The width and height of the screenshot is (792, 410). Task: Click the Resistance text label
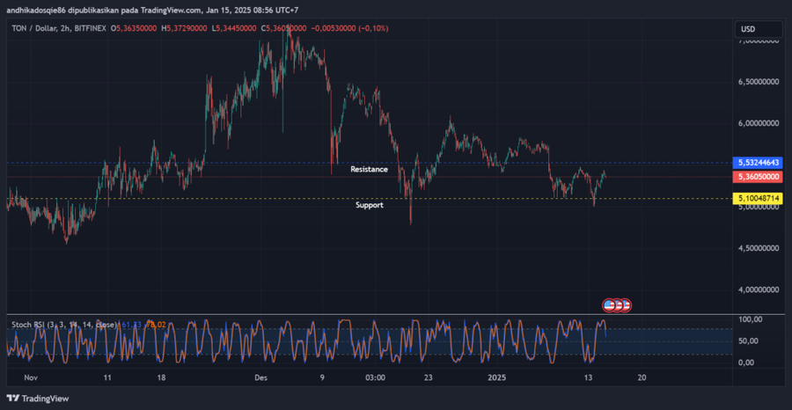[x=370, y=169]
